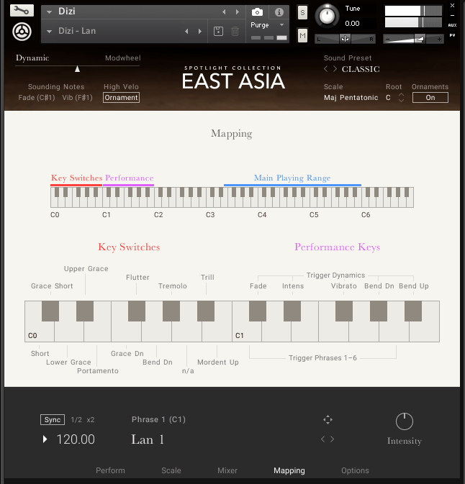465x484 pixels.
Task: Toggle Vib (F#1) sounding notes option
Action: (77, 98)
